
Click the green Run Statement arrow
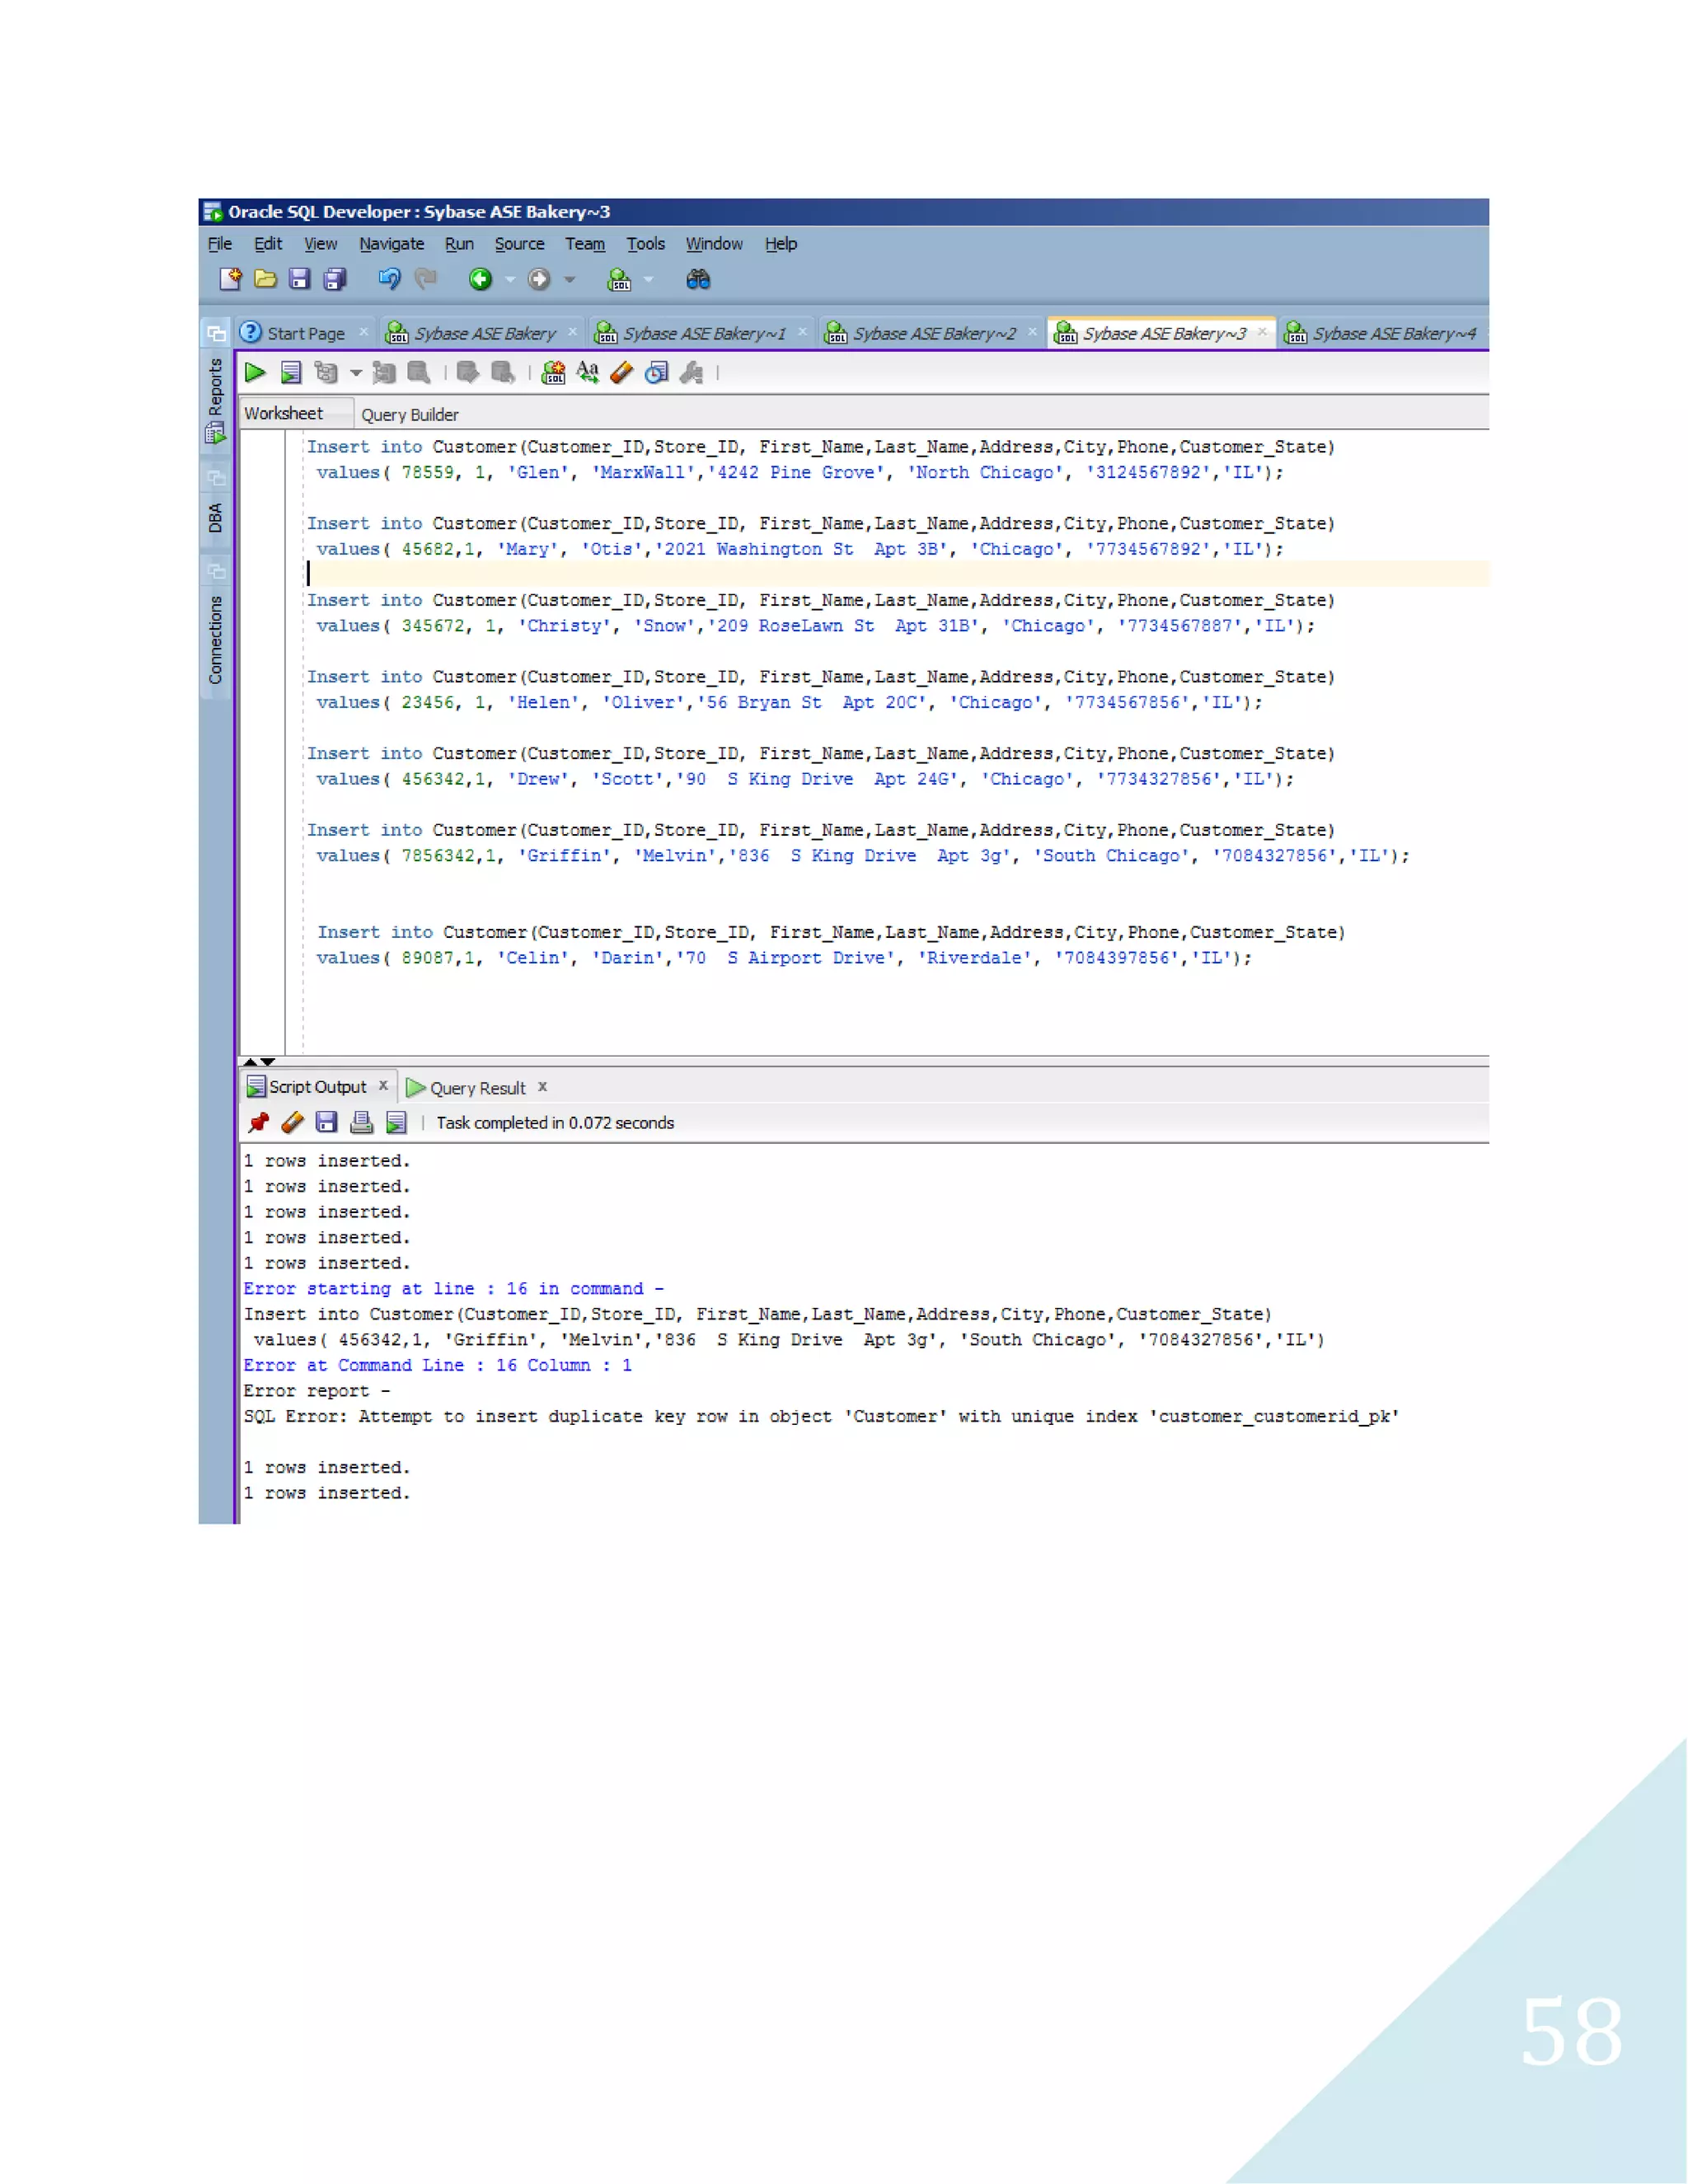coord(255,373)
